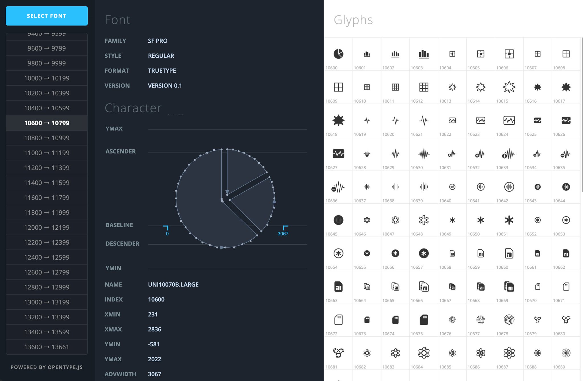Pick bold asterisk glyph 10651
Image resolution: width=583 pixels, height=381 pixels.
(509, 220)
